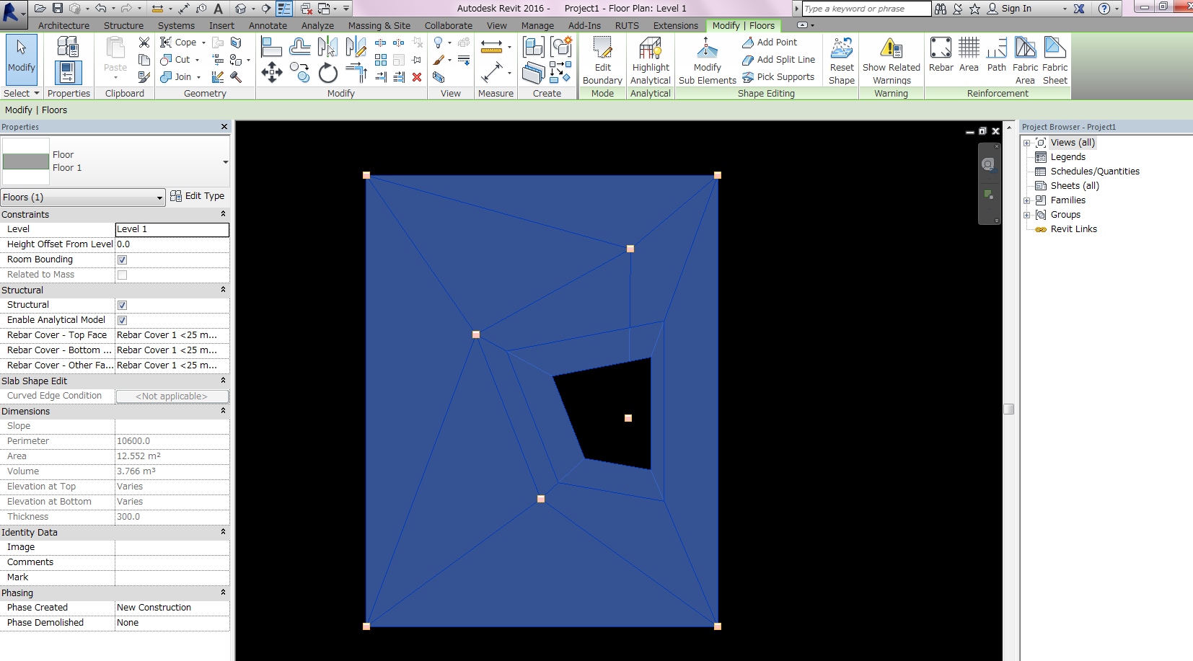The image size is (1193, 661).
Task: Toggle the Related to Mass checkbox
Action: point(122,275)
